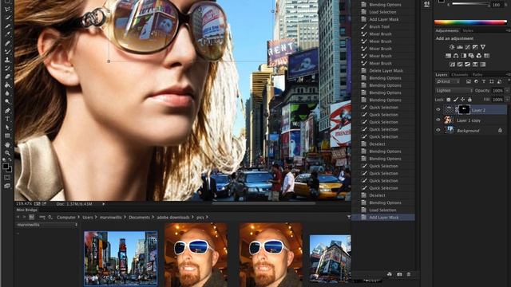This screenshot has height=287, width=511.
Task: Expand chevron after Documents in path
Action: [153, 217]
